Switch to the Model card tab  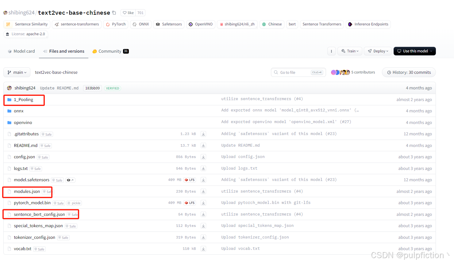pyautogui.click(x=21, y=51)
